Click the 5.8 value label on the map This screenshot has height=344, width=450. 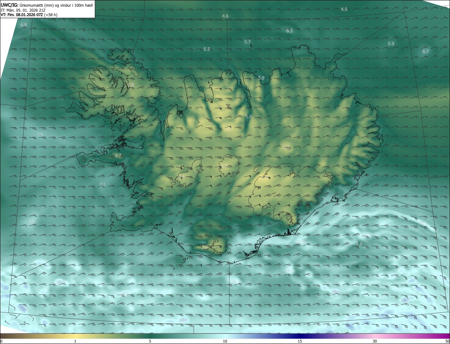click(359, 244)
